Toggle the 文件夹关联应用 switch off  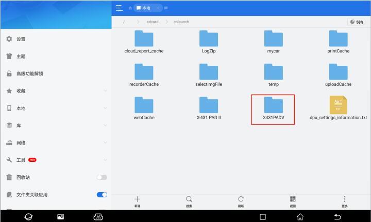102,195
